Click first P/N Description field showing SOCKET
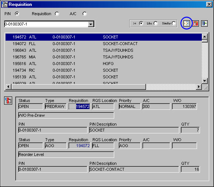 (134, 130)
